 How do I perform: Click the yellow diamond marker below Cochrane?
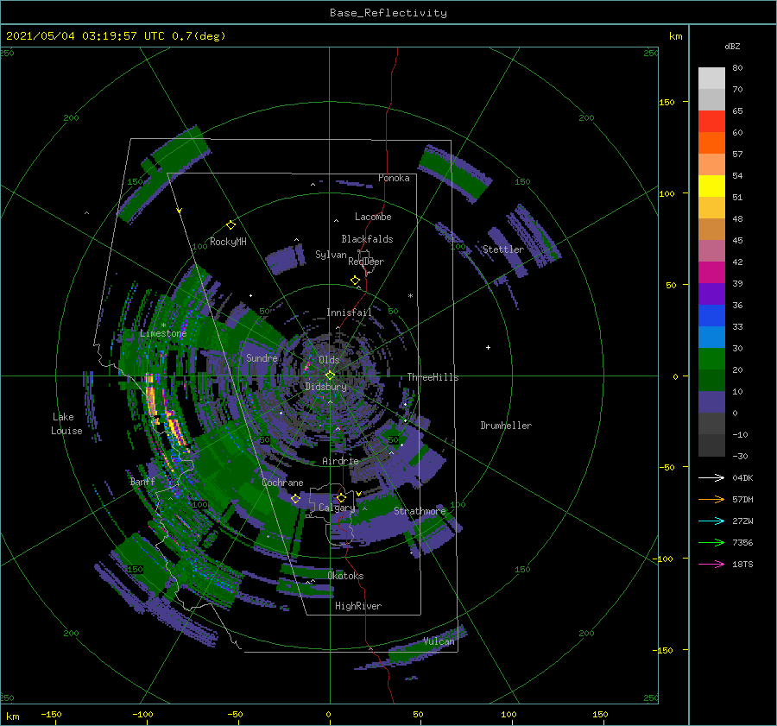[x=295, y=499]
